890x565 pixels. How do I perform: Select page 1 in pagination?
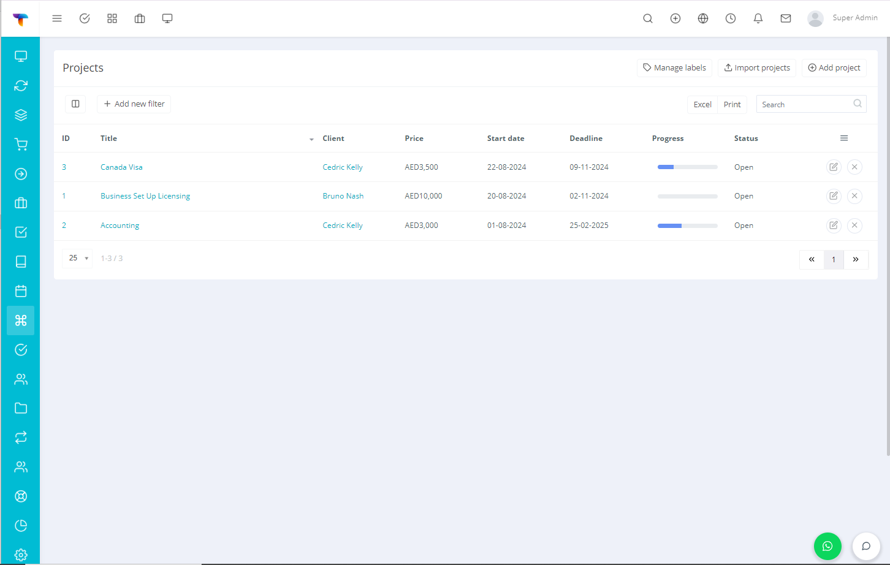click(834, 260)
